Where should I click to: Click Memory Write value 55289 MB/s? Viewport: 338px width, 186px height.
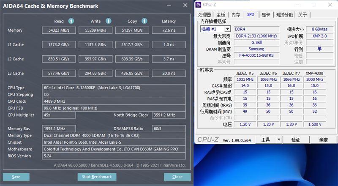95,30
